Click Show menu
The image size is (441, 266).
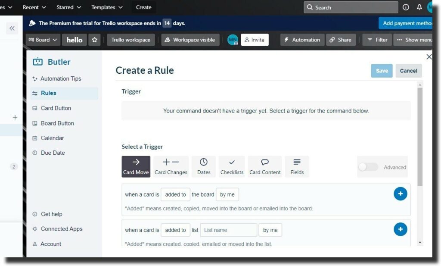pyautogui.click(x=413, y=40)
